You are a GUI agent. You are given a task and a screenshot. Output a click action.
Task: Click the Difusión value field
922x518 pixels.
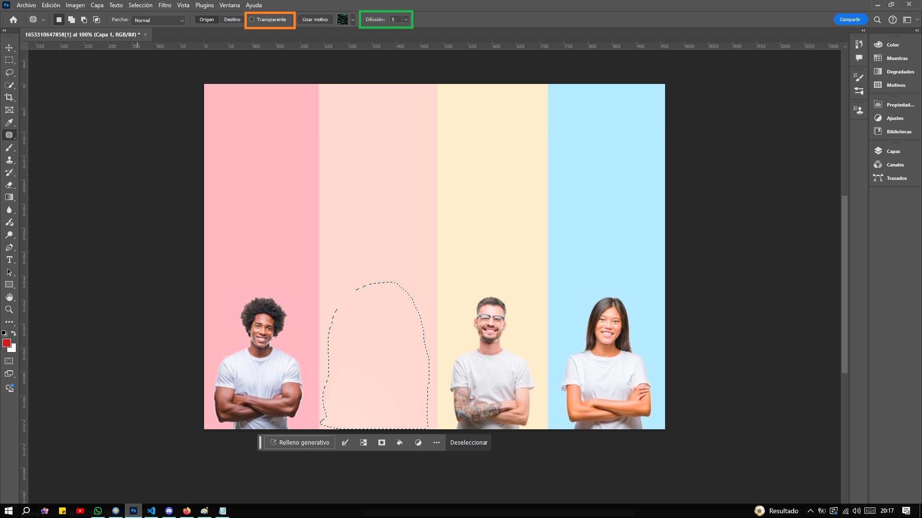click(396, 20)
